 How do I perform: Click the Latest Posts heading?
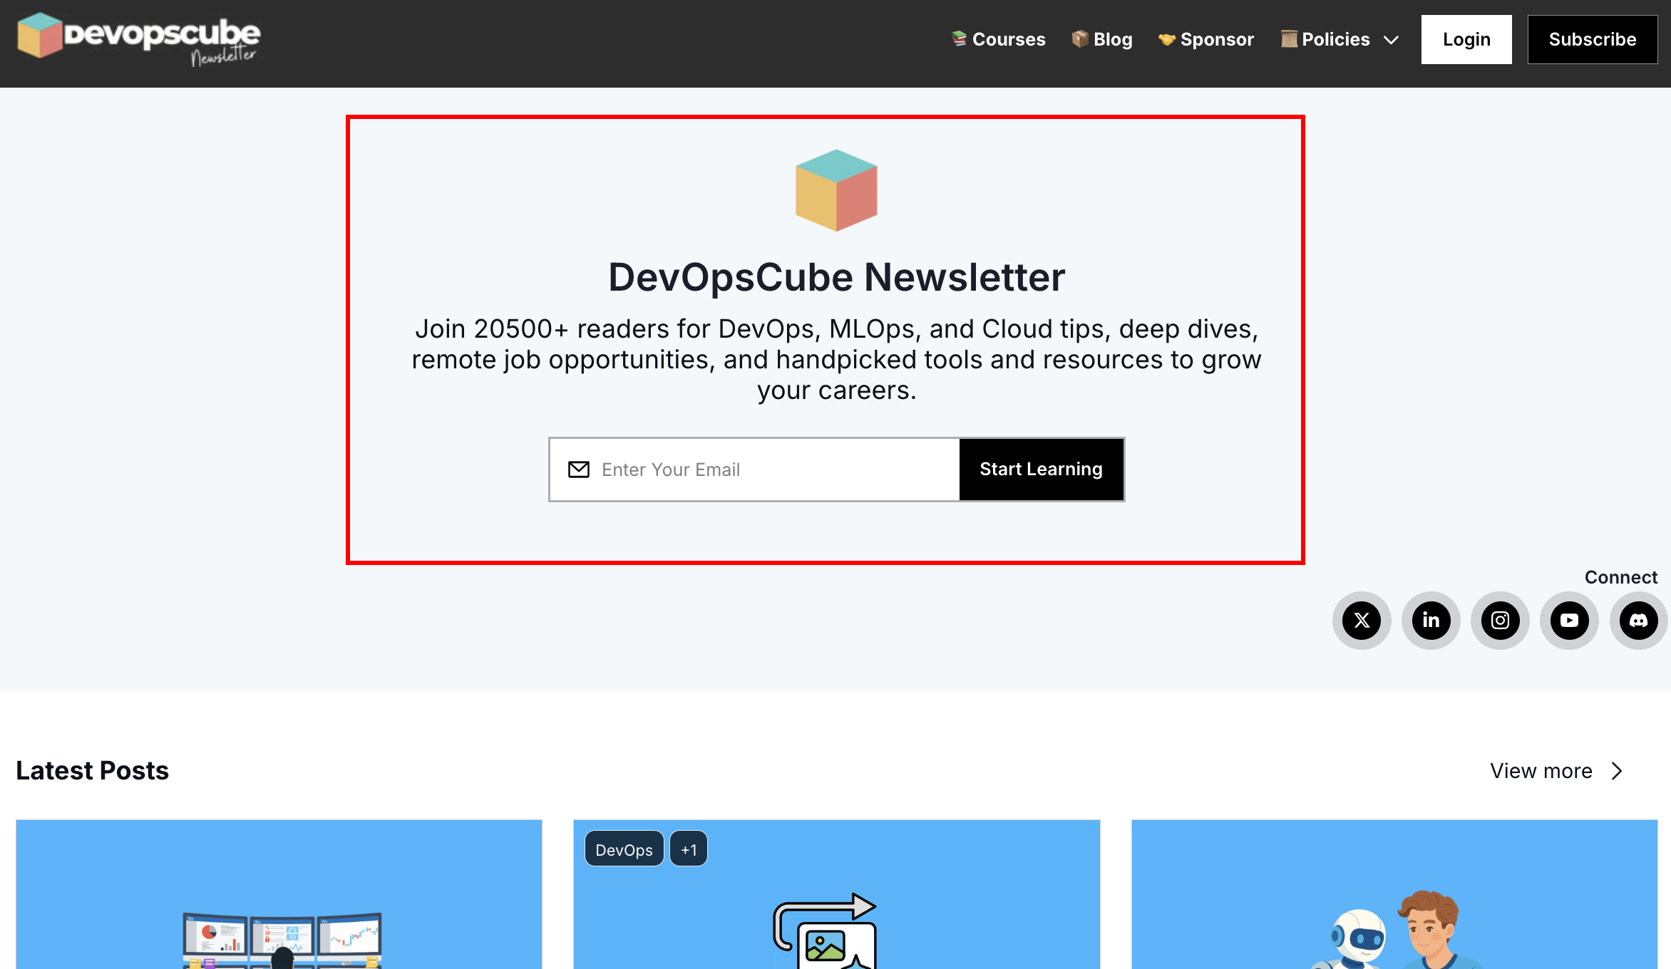point(93,771)
